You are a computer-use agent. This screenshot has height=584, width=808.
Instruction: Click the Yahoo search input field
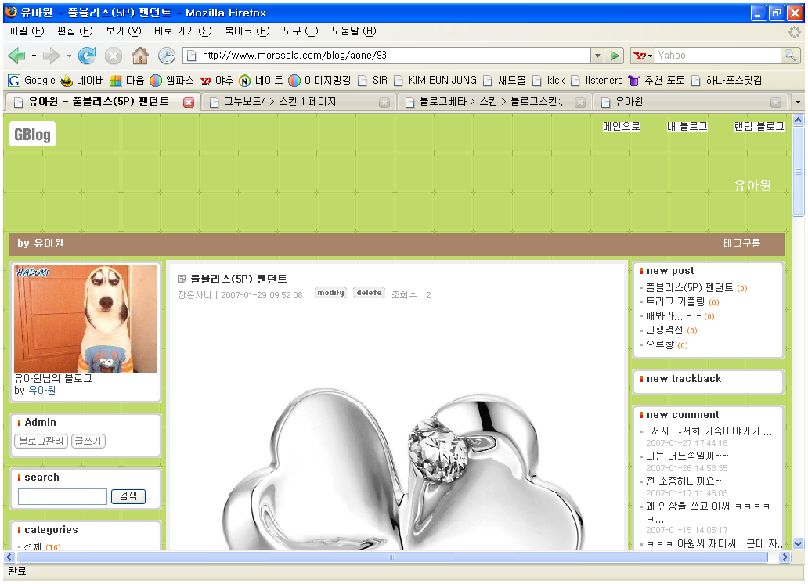[718, 56]
